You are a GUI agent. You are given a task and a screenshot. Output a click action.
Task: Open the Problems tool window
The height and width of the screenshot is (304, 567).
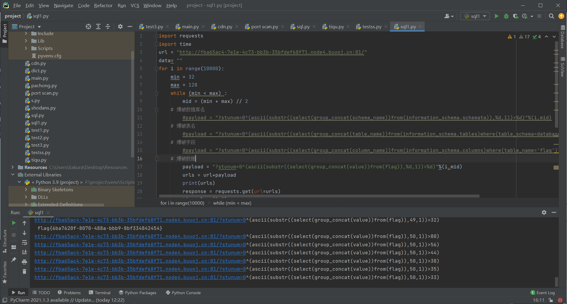click(x=69, y=293)
